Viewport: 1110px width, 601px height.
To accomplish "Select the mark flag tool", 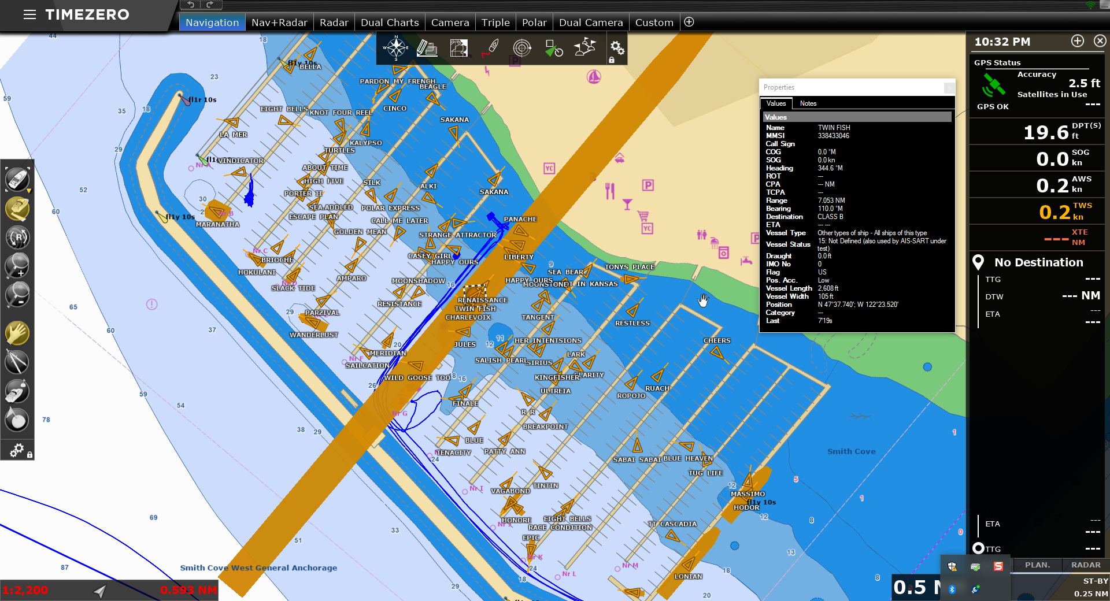I will 17,420.
